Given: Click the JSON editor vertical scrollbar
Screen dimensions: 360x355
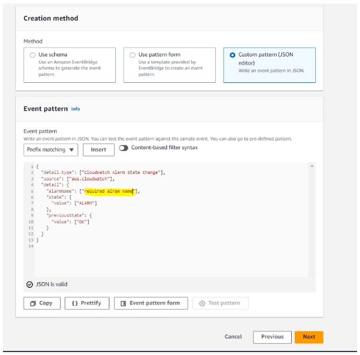Looking at the screenshot, I should (312, 219).
